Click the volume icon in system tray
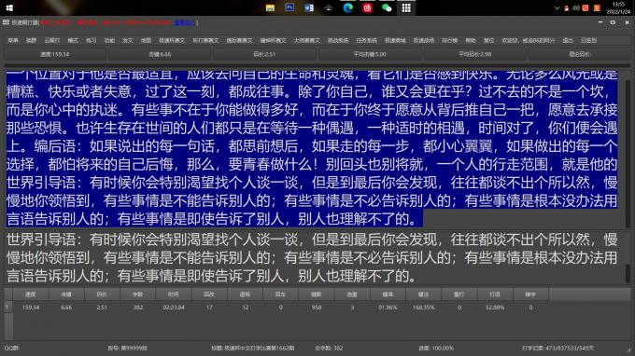635x356 pixels. (575, 8)
